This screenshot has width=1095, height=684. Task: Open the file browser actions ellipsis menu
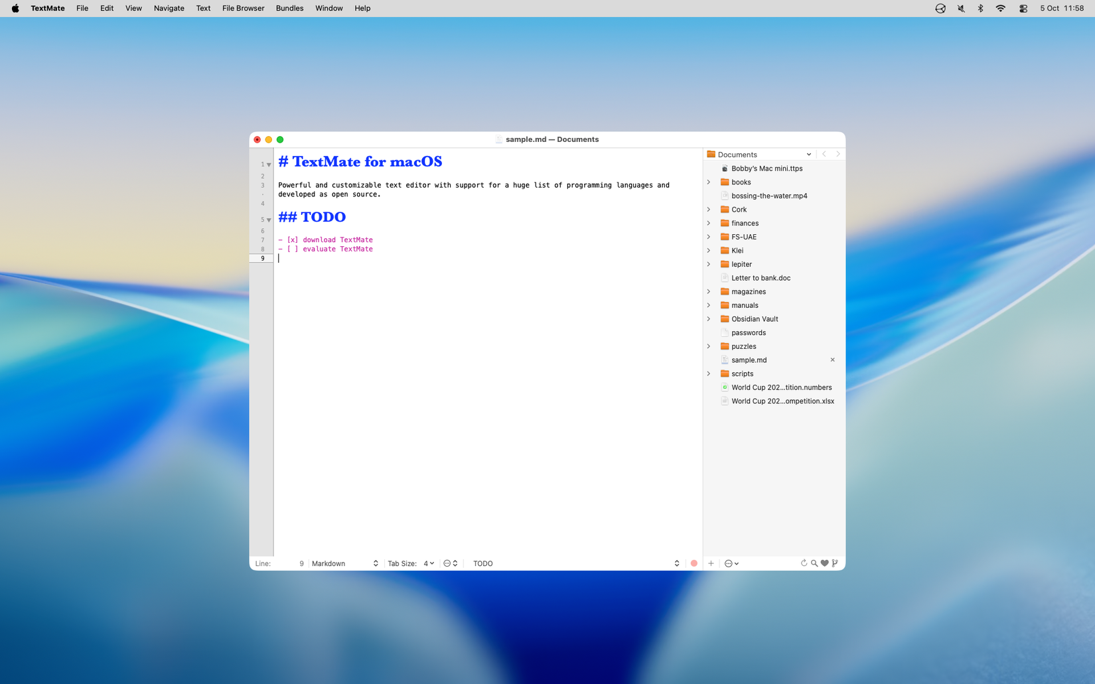731,563
